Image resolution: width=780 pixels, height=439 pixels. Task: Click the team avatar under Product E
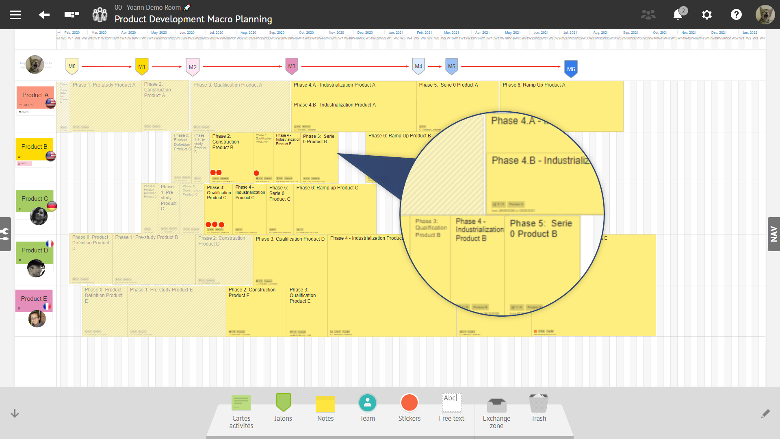coord(37,319)
